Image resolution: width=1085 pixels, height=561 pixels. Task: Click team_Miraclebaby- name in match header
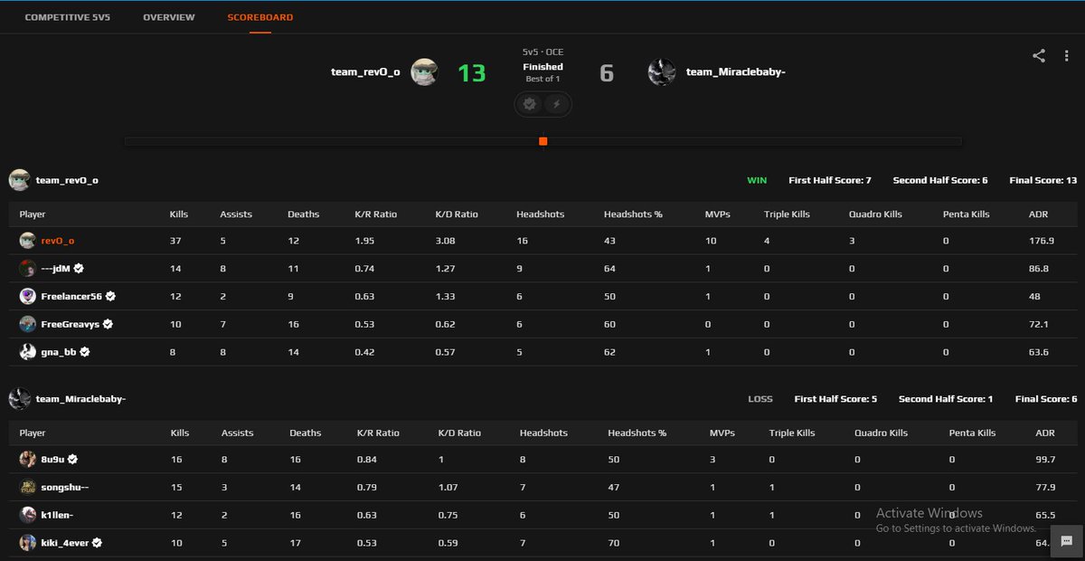tap(736, 71)
